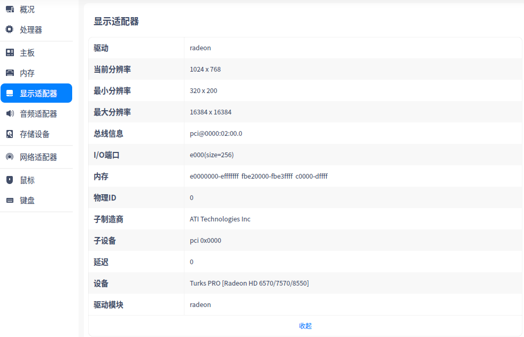The image size is (524, 337).
Task: Collapse details with the 收起 link
Action: click(x=305, y=326)
